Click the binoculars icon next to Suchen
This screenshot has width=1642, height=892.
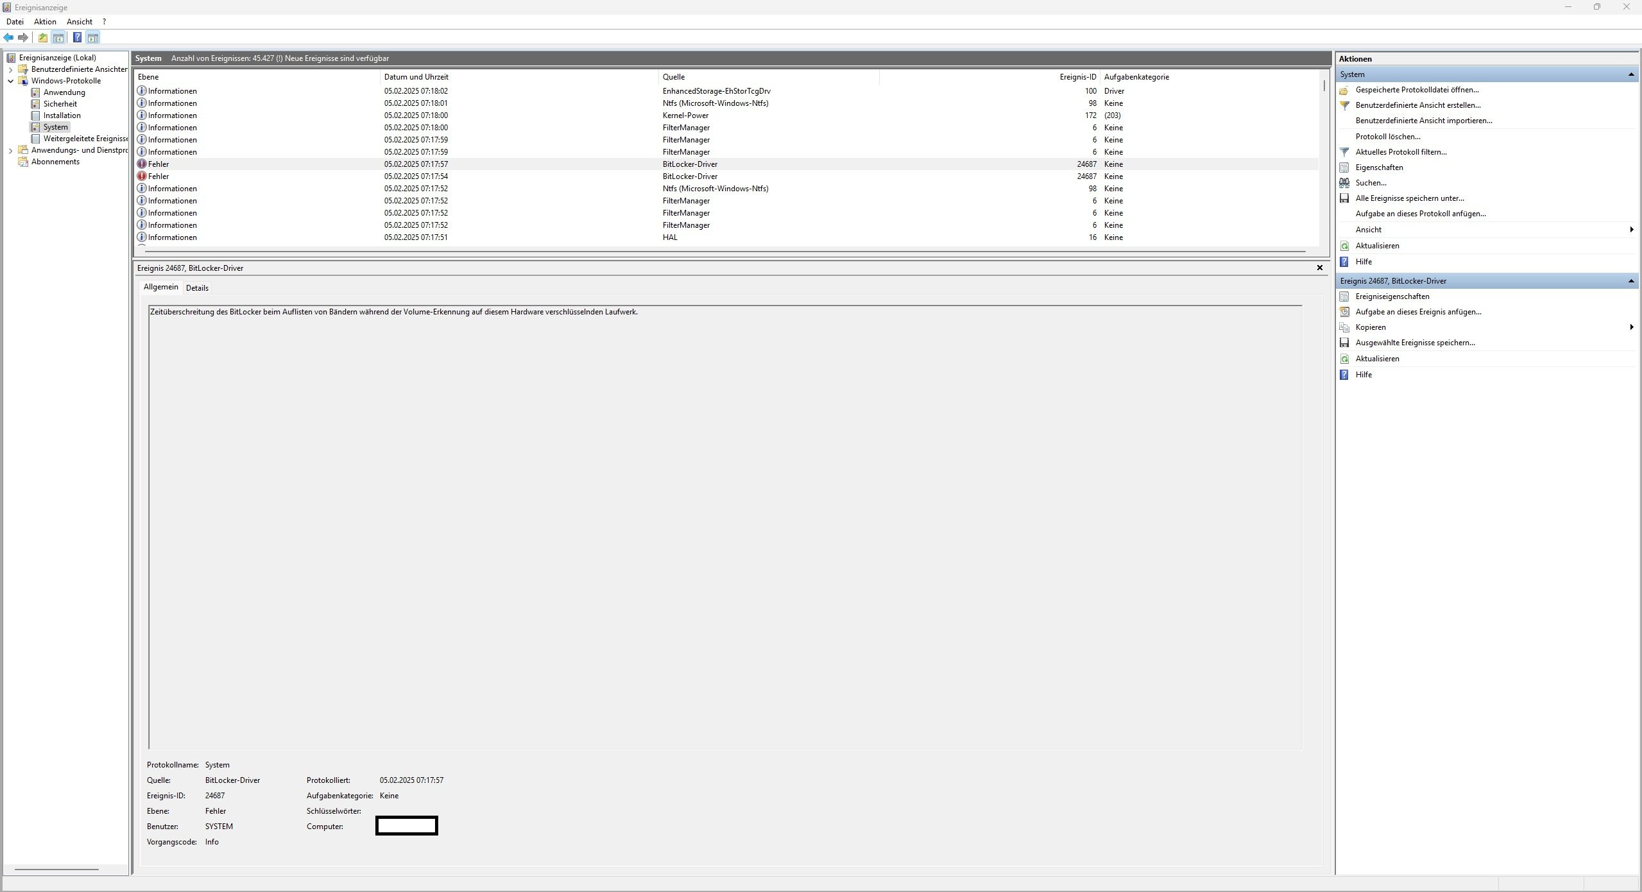click(x=1344, y=183)
